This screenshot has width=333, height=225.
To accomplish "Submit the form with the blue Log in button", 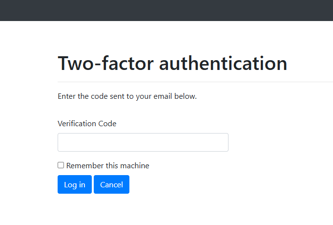I will tap(74, 184).
